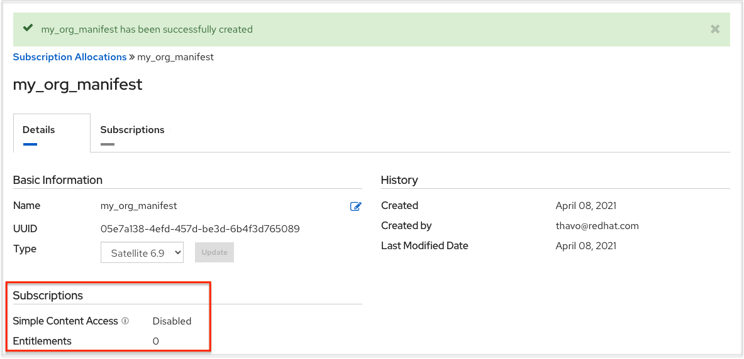Screen dimensions: 744x359
Task: Click the Name field value my_org_manifest
Action: pos(139,206)
